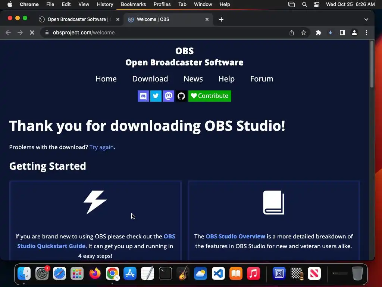Open News from the Dock
382x287 pixels.
coord(314,273)
